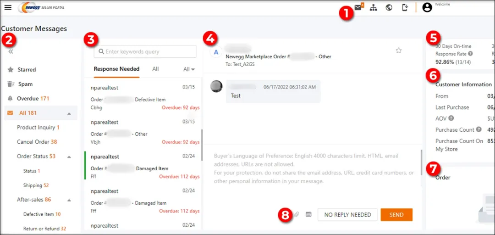Screen dimensions: 495x235
Task: Open the message template icon
Action: (x=308, y=214)
